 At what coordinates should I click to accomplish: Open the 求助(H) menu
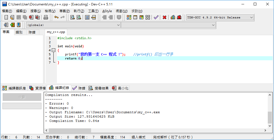tap(137, 11)
